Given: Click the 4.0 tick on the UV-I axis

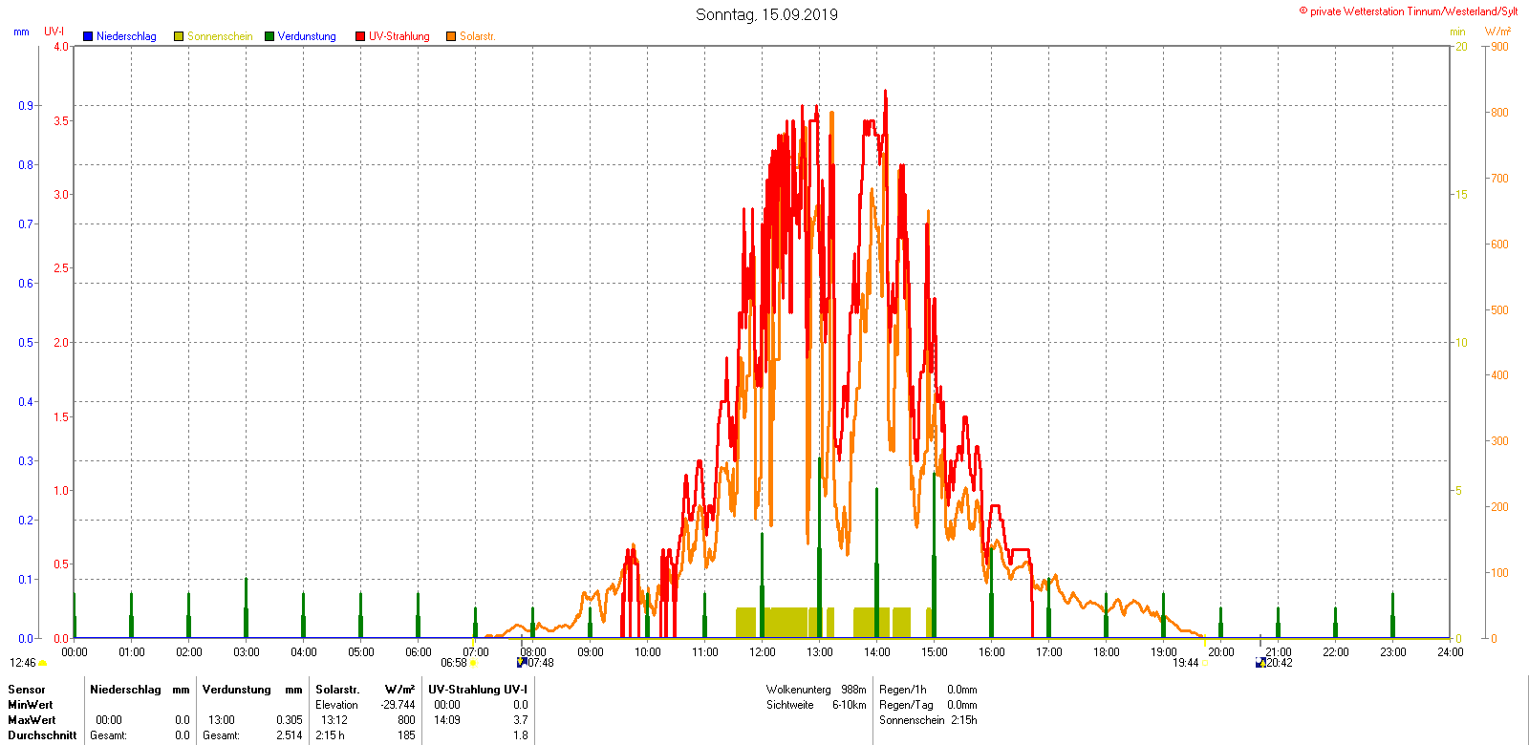Looking at the screenshot, I should point(61,47).
